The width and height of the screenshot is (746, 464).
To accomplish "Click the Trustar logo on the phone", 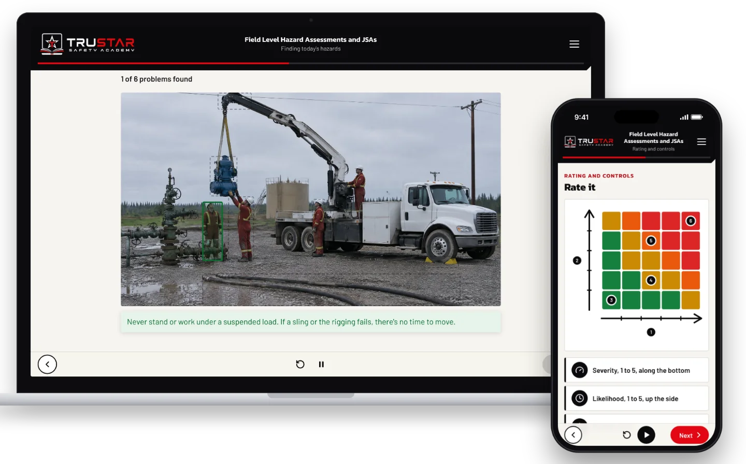I will (589, 141).
